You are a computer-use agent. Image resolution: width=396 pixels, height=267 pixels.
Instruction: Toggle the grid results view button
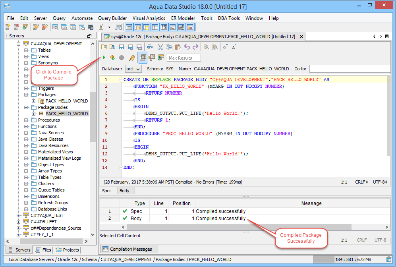[x=143, y=58]
